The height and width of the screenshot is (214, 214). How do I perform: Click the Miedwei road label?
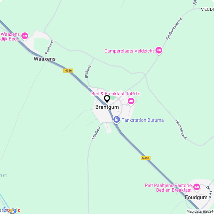coord(96,133)
